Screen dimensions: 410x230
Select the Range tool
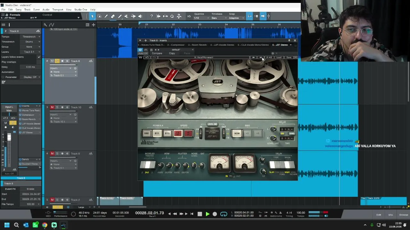[x=99, y=16]
